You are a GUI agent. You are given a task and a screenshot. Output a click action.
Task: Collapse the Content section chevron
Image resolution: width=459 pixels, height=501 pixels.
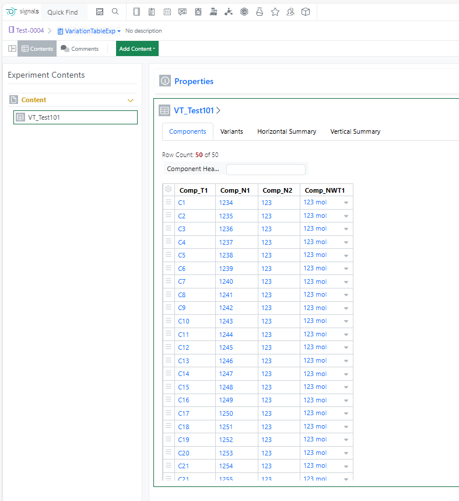[131, 100]
